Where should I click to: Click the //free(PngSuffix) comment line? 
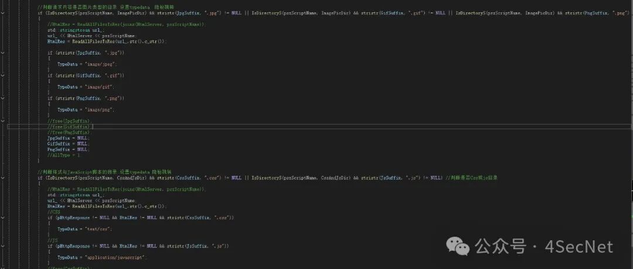click(x=69, y=132)
